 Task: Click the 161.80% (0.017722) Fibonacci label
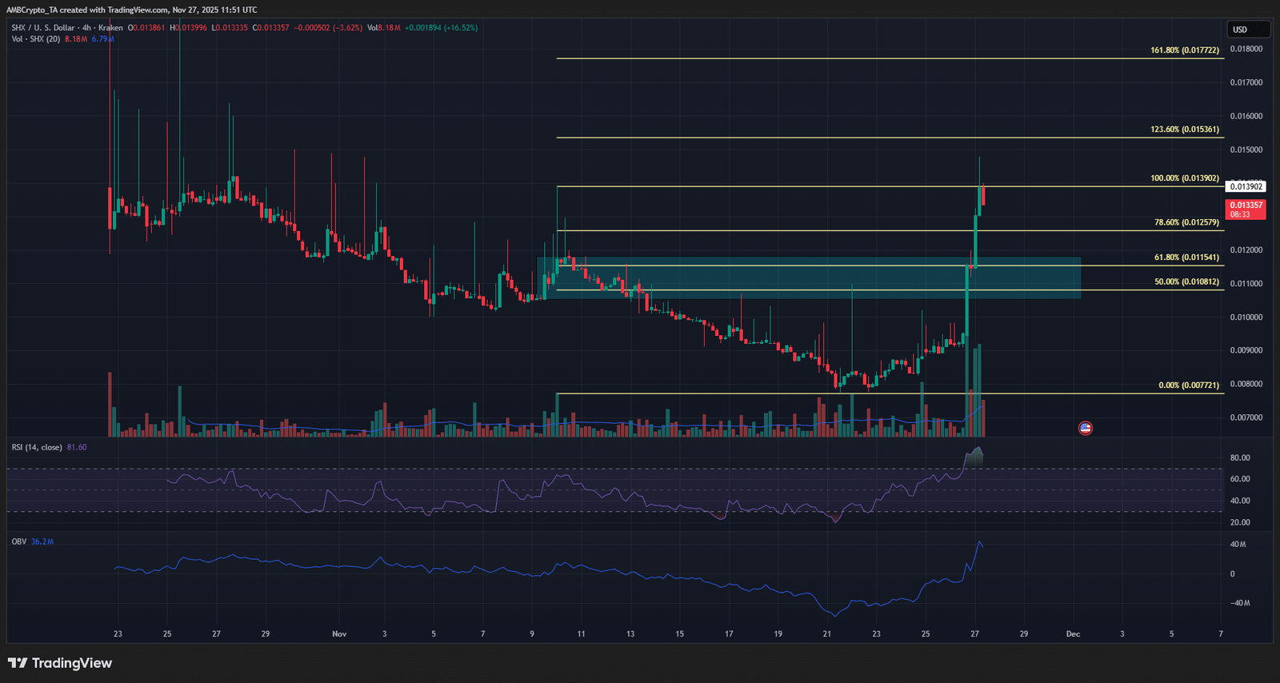pos(1185,50)
